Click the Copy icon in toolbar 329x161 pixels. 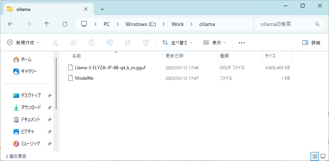tap(73, 43)
